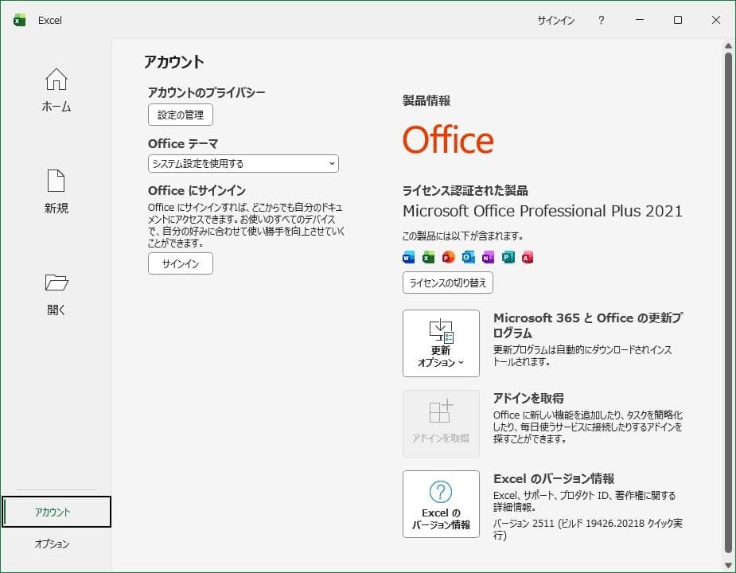Open the 更新オプション dropdown
The image size is (736, 573).
[x=441, y=343]
